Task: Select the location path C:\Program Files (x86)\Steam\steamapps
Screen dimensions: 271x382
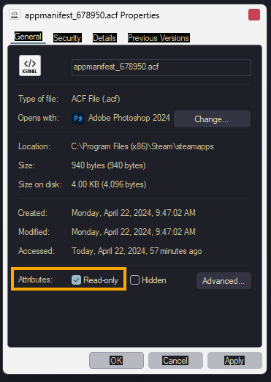Action: pyautogui.click(x=142, y=146)
